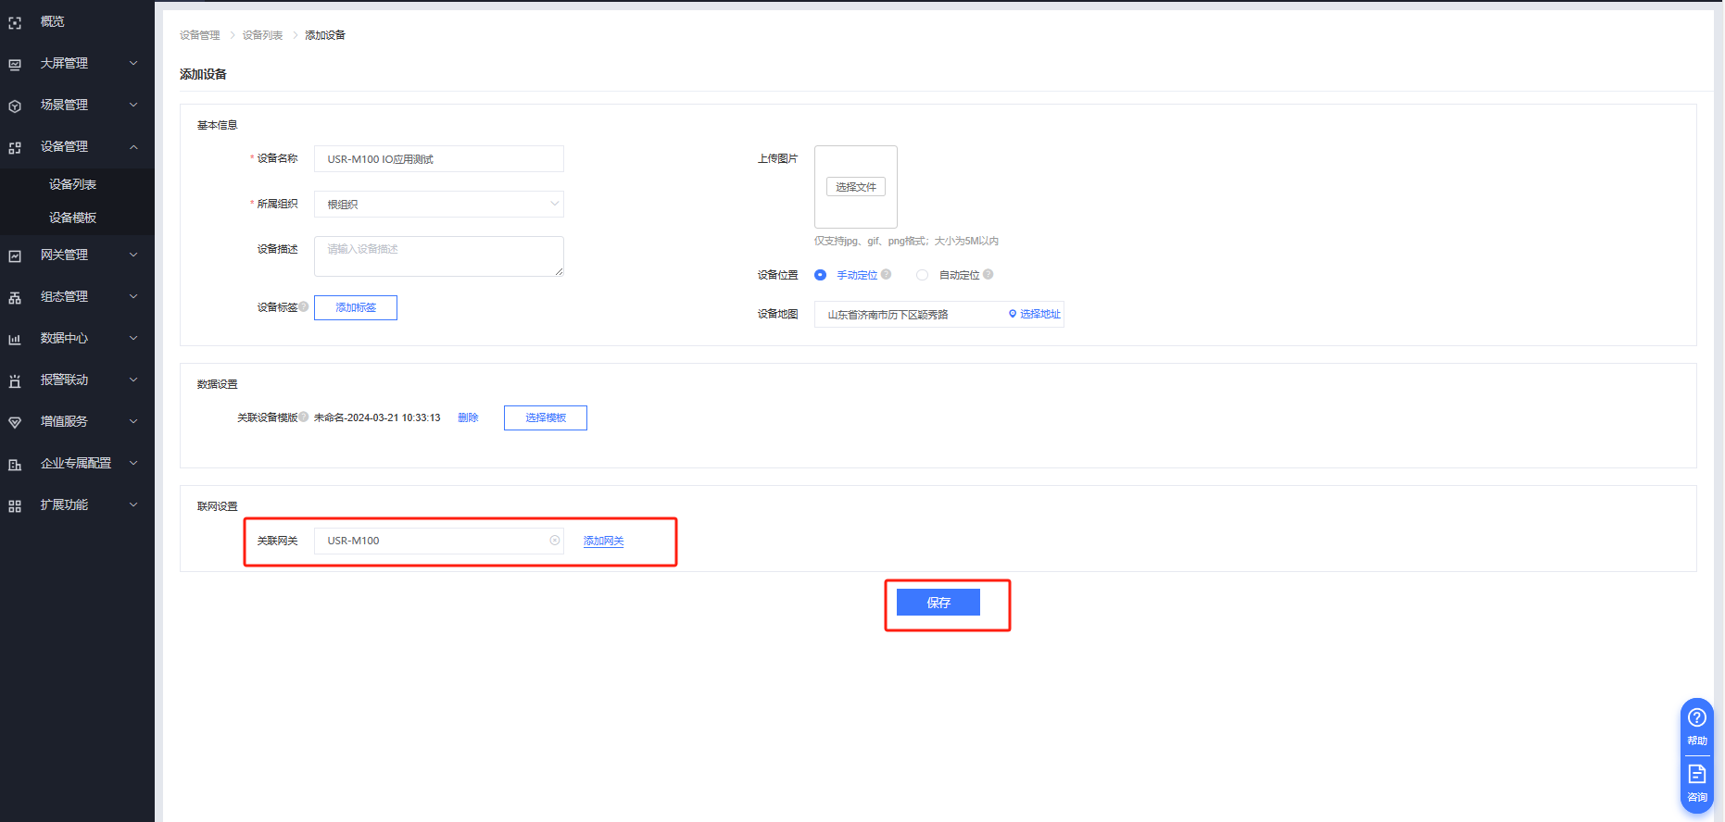1725x822 pixels.
Task: Expand the 组态管理 menu chevron
Action: pos(133,296)
